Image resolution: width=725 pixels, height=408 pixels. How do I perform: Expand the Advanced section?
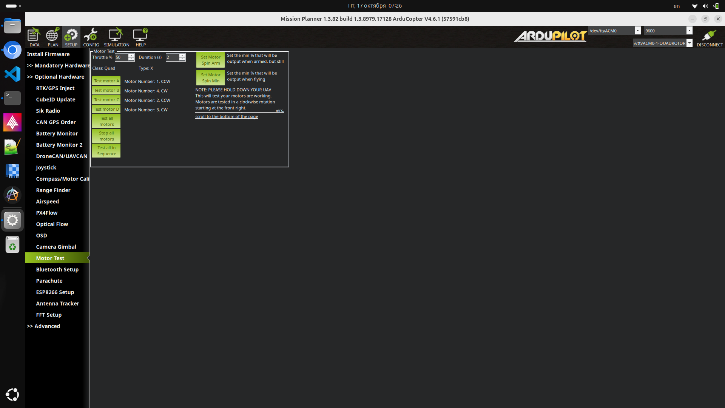(x=43, y=326)
